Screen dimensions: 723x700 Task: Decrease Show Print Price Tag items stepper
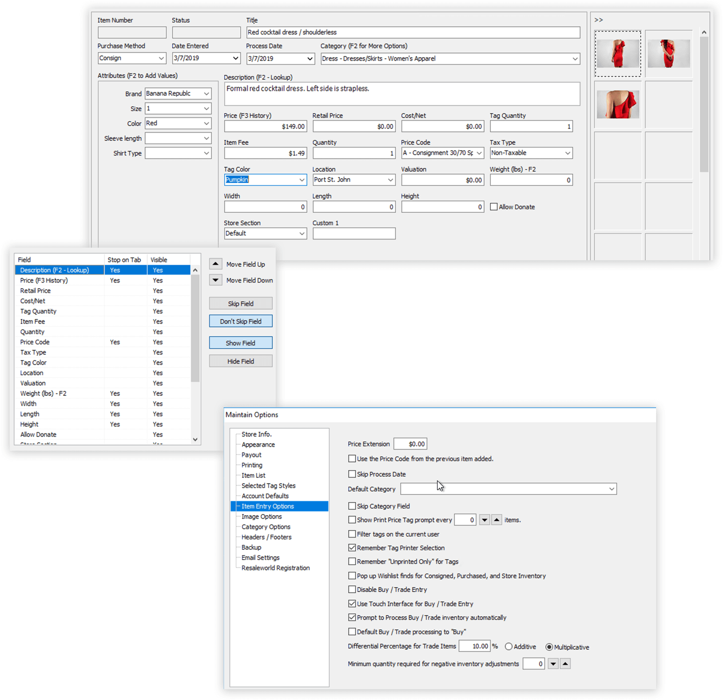point(484,520)
